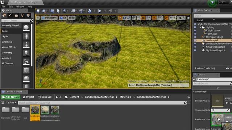Open the Perspective view mode dropdown
232x130 pixels.
49,18
